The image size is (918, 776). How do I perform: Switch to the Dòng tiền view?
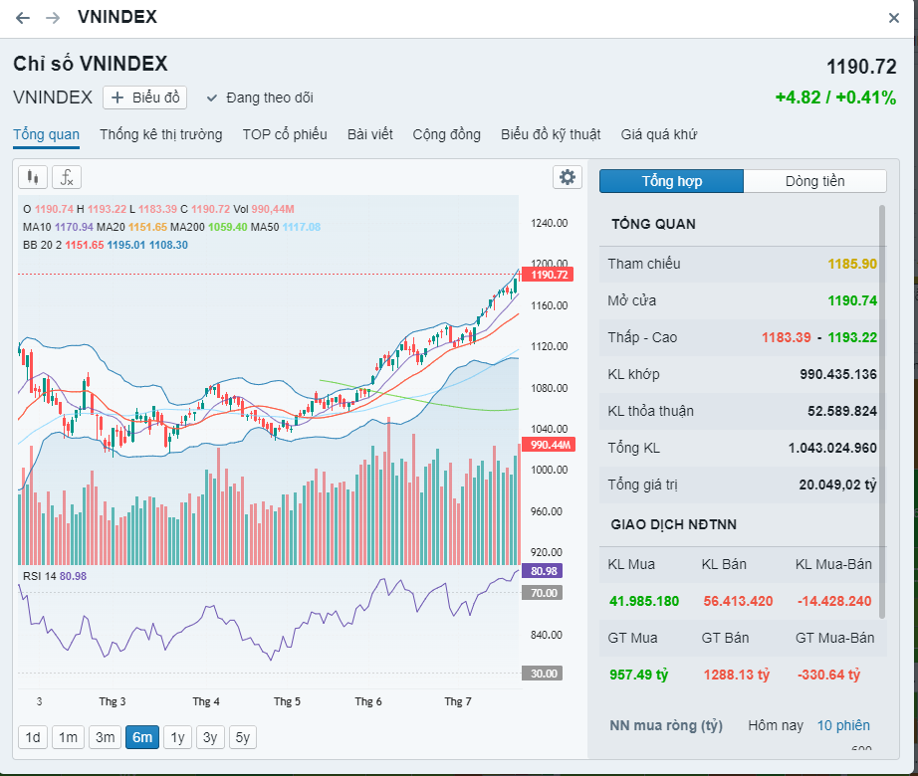tap(814, 181)
